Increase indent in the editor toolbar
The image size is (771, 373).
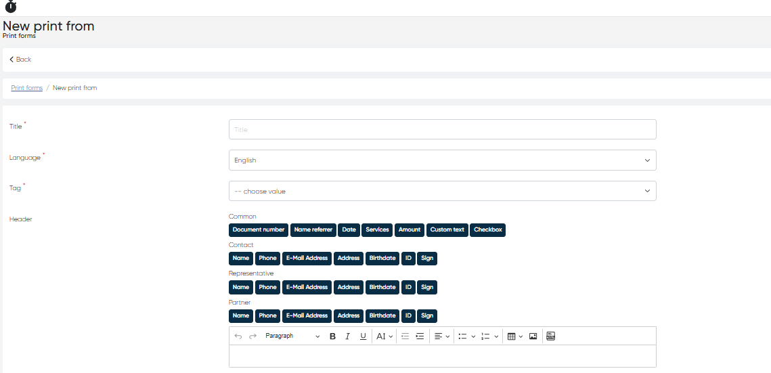pyautogui.click(x=420, y=336)
